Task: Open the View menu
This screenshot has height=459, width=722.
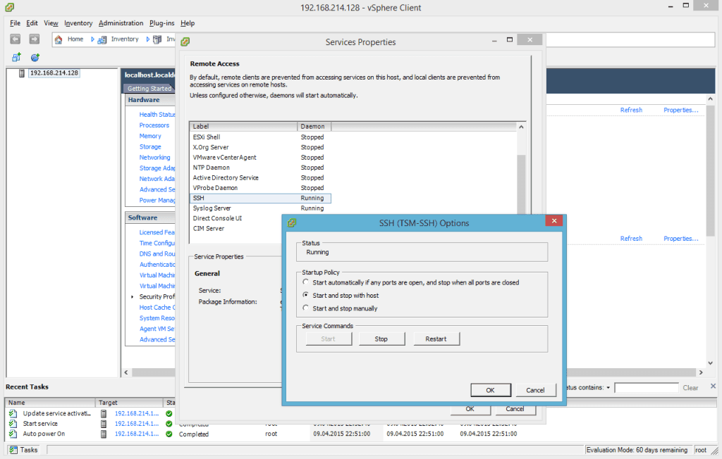Action: (x=51, y=23)
